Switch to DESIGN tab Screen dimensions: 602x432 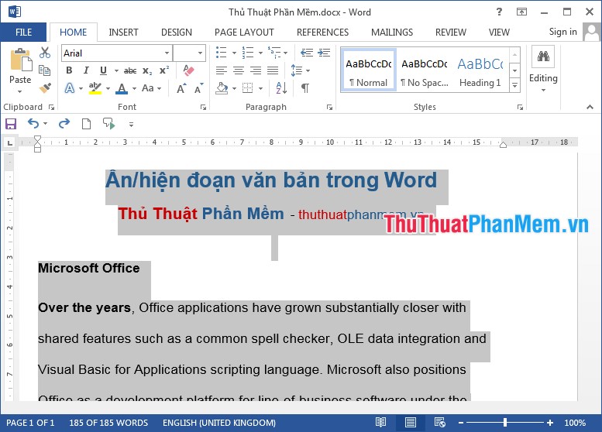pos(176,33)
